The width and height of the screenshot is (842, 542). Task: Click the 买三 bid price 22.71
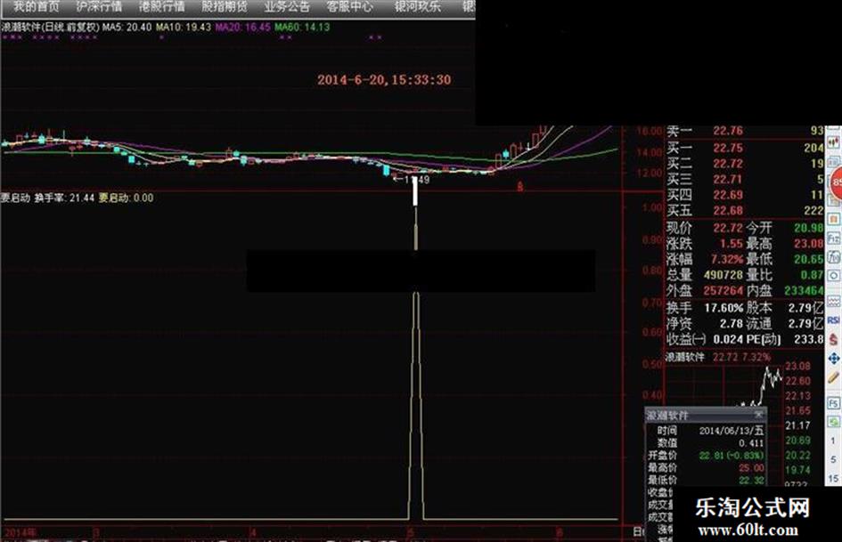coord(728,179)
